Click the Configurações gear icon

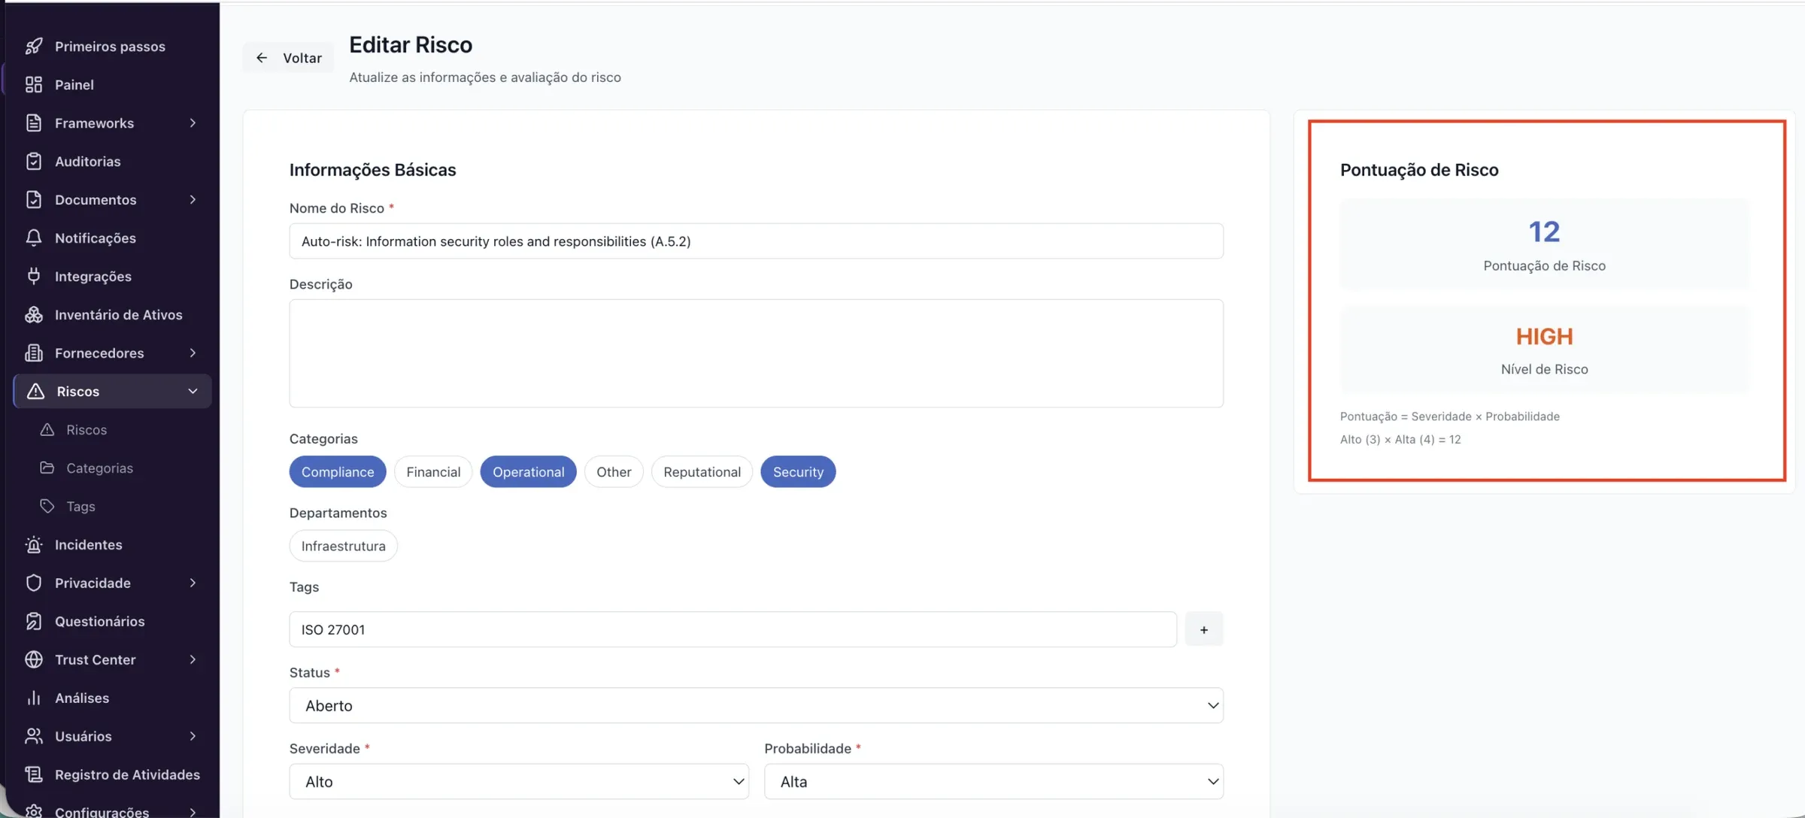click(34, 811)
